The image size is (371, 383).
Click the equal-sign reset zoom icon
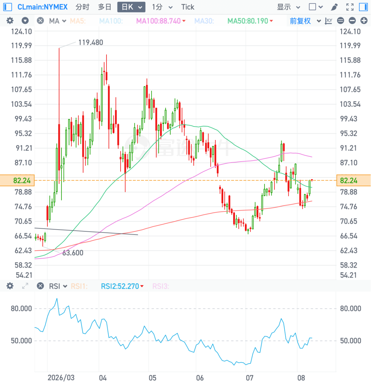pyautogui.click(x=340, y=21)
